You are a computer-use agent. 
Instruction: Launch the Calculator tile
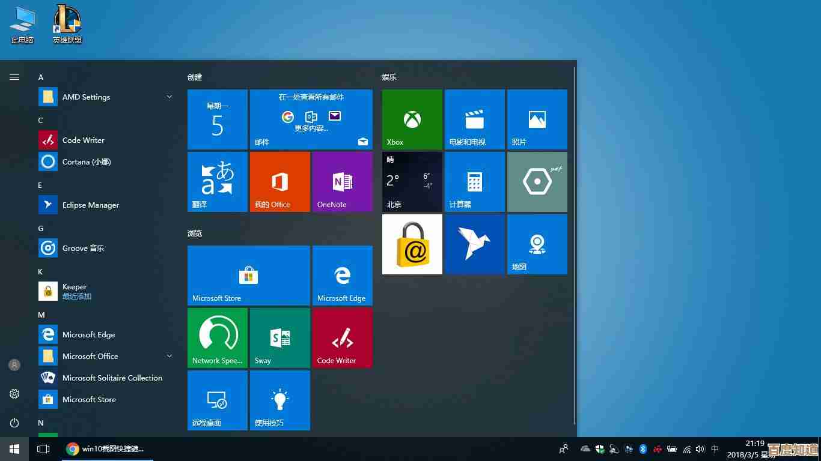(x=475, y=182)
